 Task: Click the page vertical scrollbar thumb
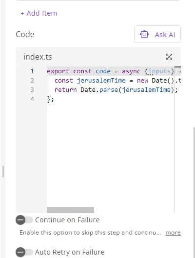[x=194, y=192]
